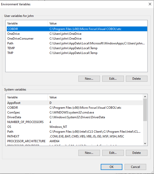Click New button under user variables

pos(89,79)
